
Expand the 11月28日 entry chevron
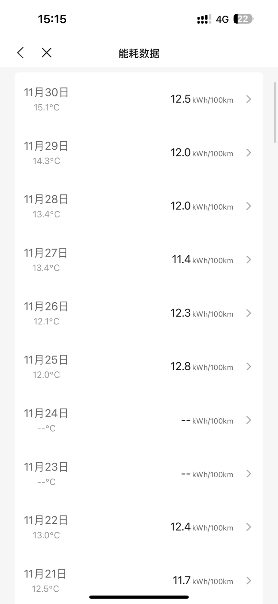point(249,206)
